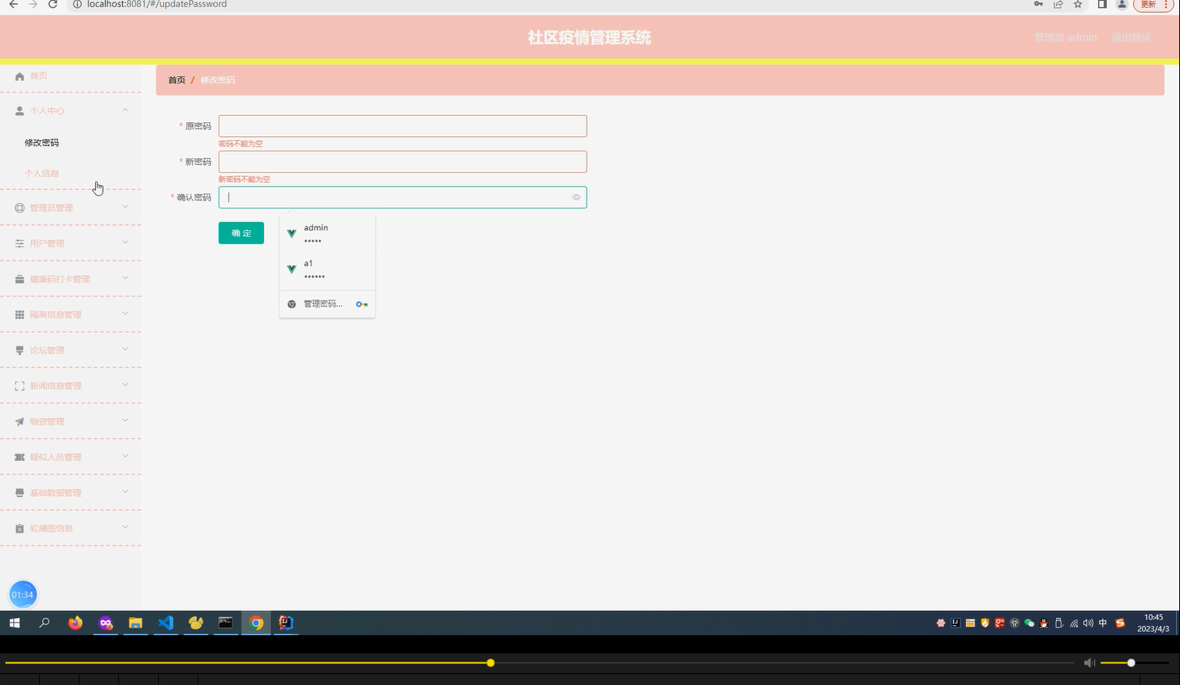Select the 个人信息 menu item

(x=42, y=173)
